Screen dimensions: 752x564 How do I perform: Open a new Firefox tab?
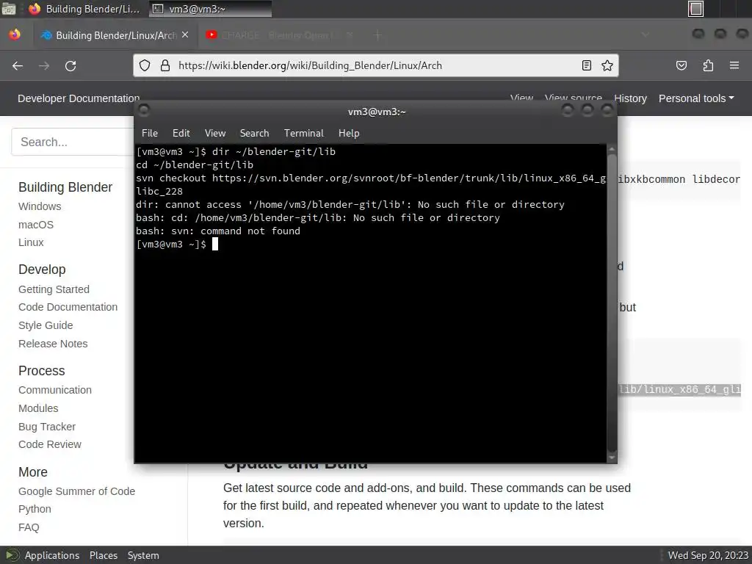(378, 35)
